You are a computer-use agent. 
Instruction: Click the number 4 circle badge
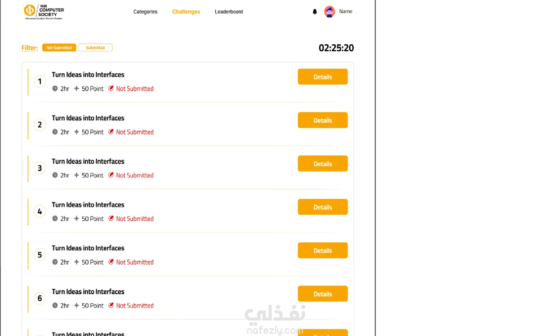pos(40,212)
